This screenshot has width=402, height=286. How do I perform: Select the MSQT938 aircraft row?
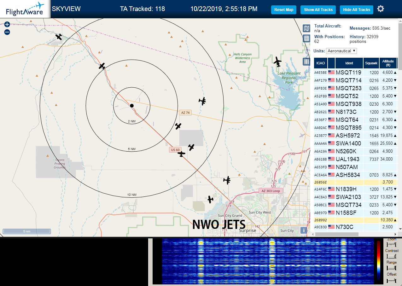[356, 104]
